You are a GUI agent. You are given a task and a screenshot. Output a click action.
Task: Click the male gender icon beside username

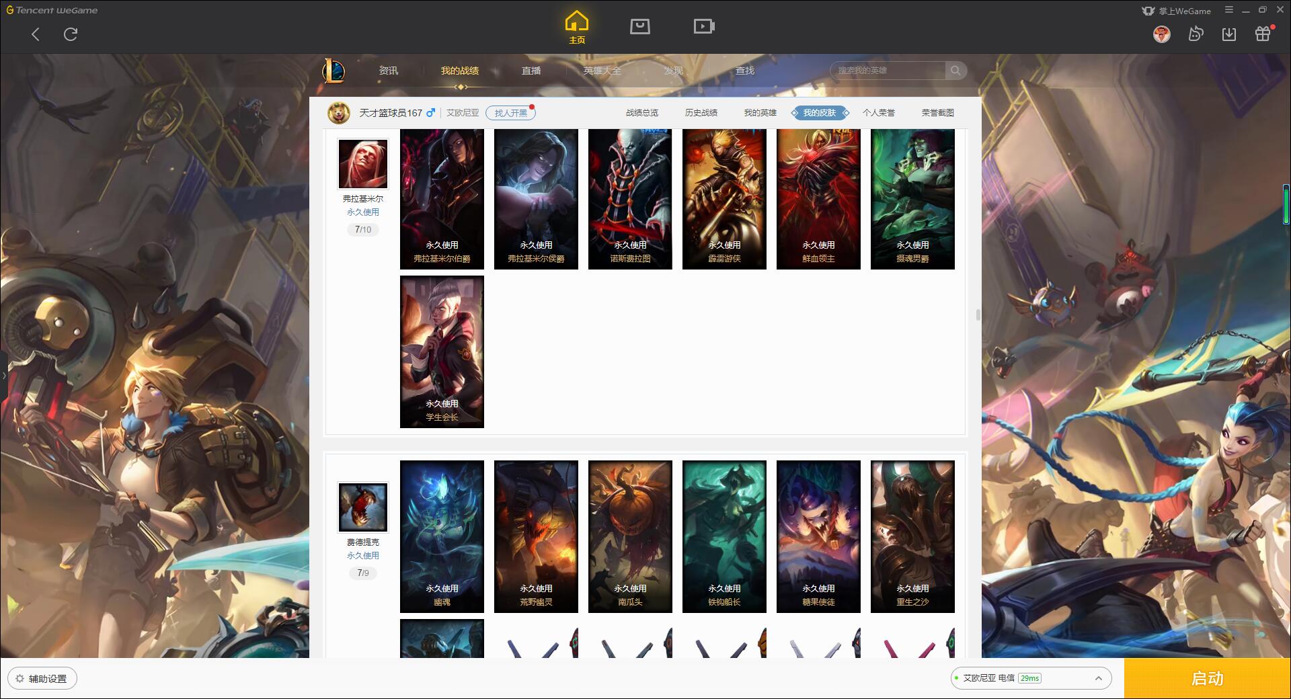pos(430,113)
